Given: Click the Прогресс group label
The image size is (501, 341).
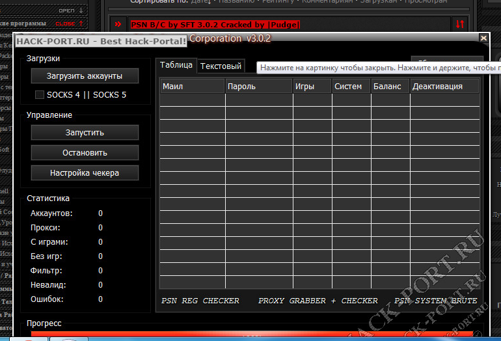Looking at the screenshot, I should pos(44,323).
